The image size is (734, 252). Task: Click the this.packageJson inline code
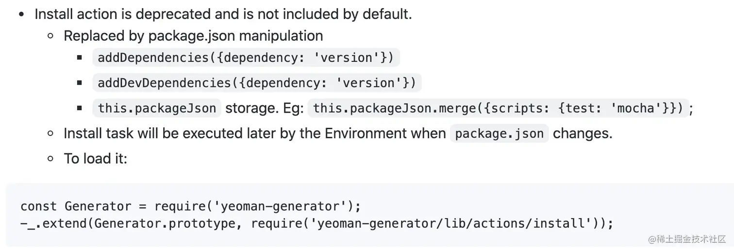click(157, 108)
